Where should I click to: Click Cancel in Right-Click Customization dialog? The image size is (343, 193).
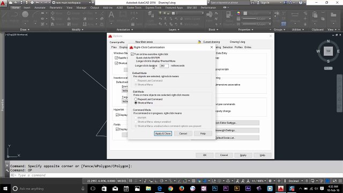click(183, 133)
